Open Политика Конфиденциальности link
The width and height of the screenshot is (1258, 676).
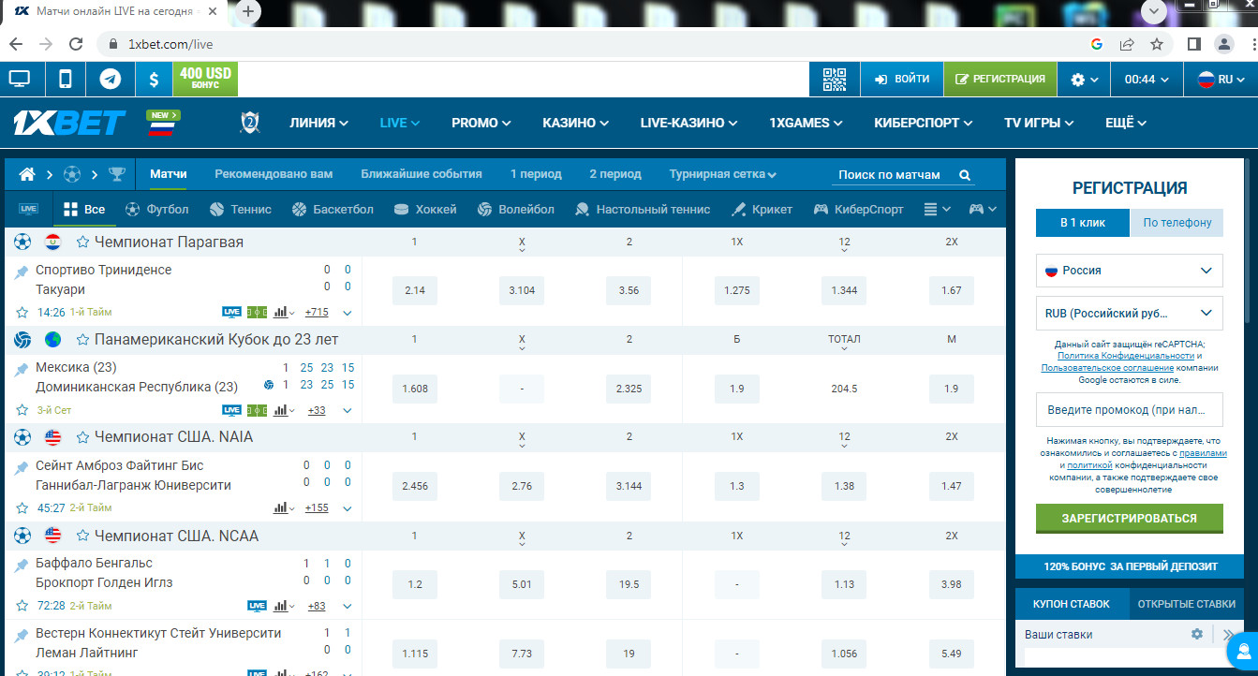[x=1126, y=356]
